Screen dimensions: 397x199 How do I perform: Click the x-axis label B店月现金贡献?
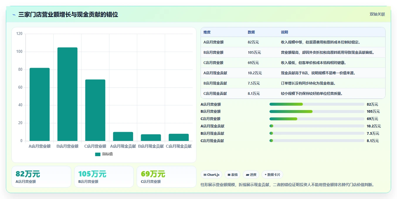pyautogui.click(x=151, y=146)
